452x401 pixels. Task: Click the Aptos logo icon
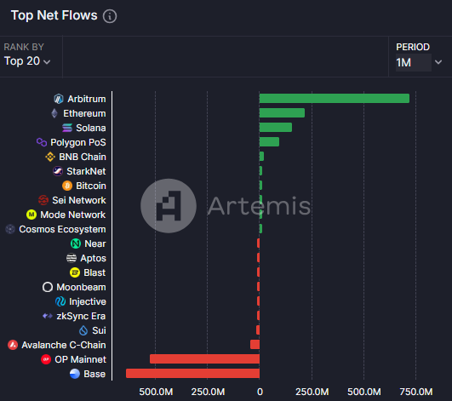[x=72, y=258]
